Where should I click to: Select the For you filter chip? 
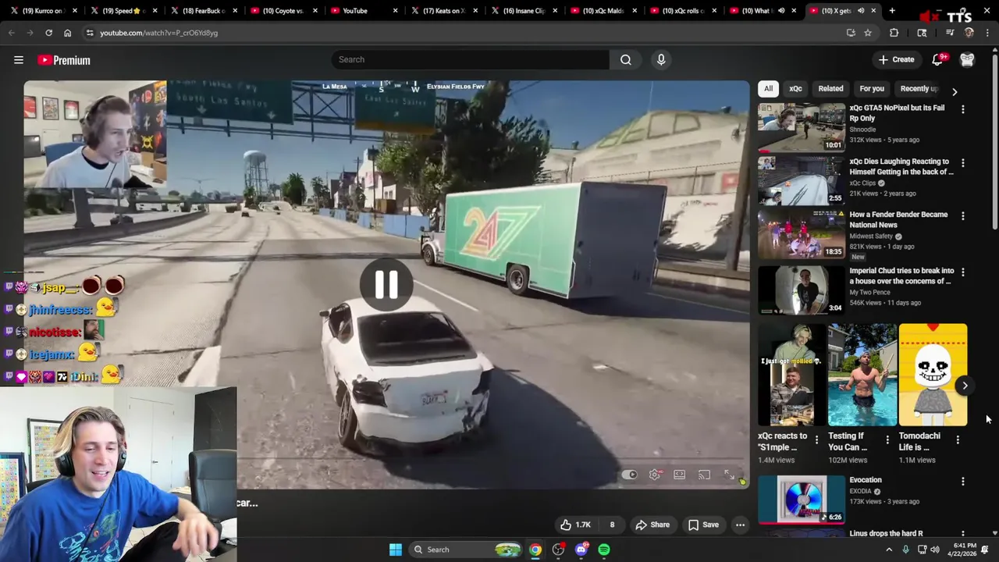[872, 88]
